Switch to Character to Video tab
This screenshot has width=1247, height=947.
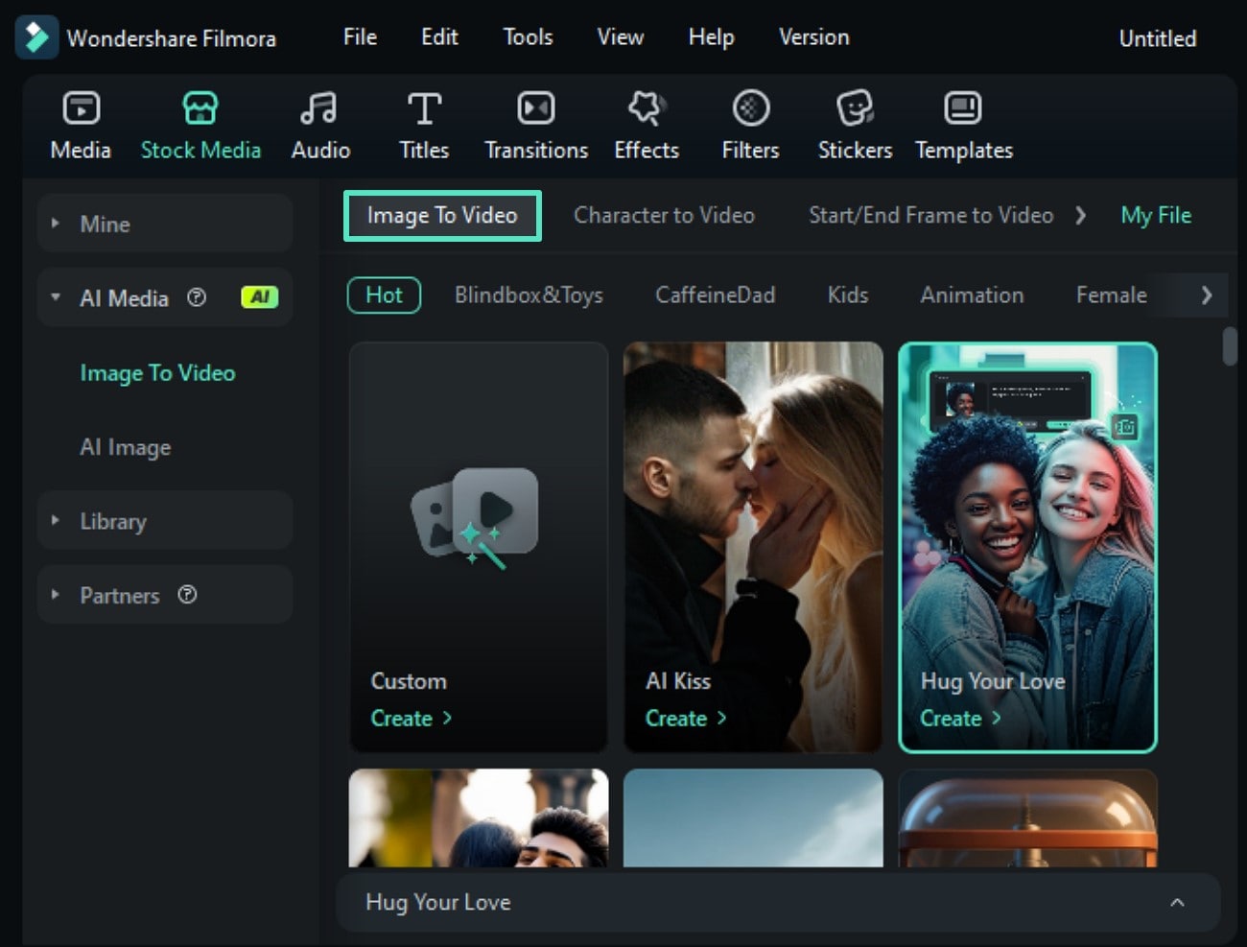664,215
